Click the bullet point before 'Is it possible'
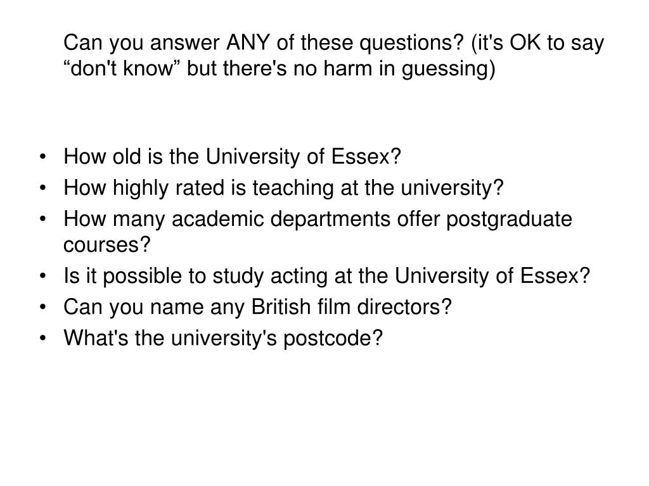The height and width of the screenshot is (486, 649). 42,277
